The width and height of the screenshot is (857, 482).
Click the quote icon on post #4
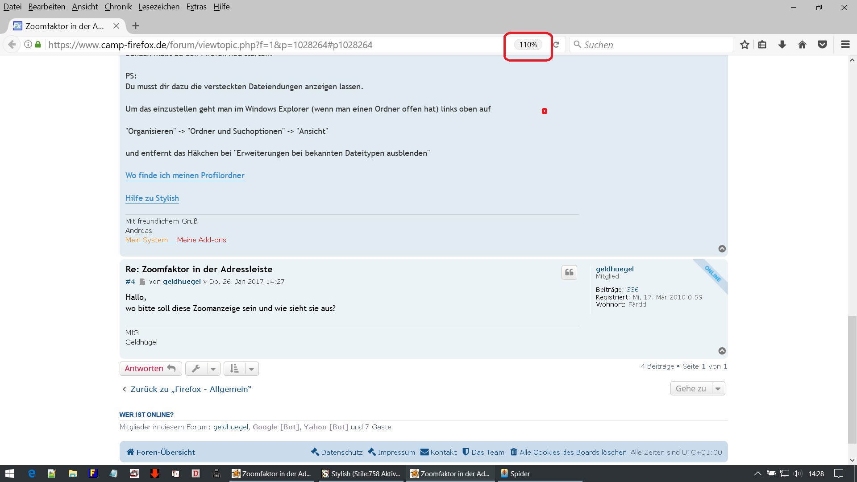569,272
